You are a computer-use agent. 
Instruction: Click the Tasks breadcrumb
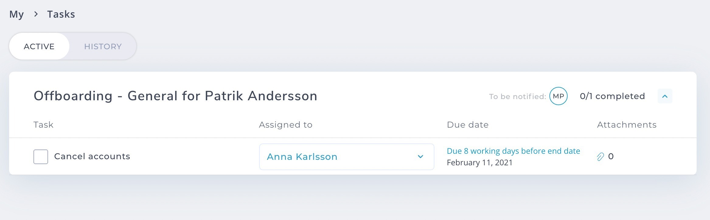(61, 14)
